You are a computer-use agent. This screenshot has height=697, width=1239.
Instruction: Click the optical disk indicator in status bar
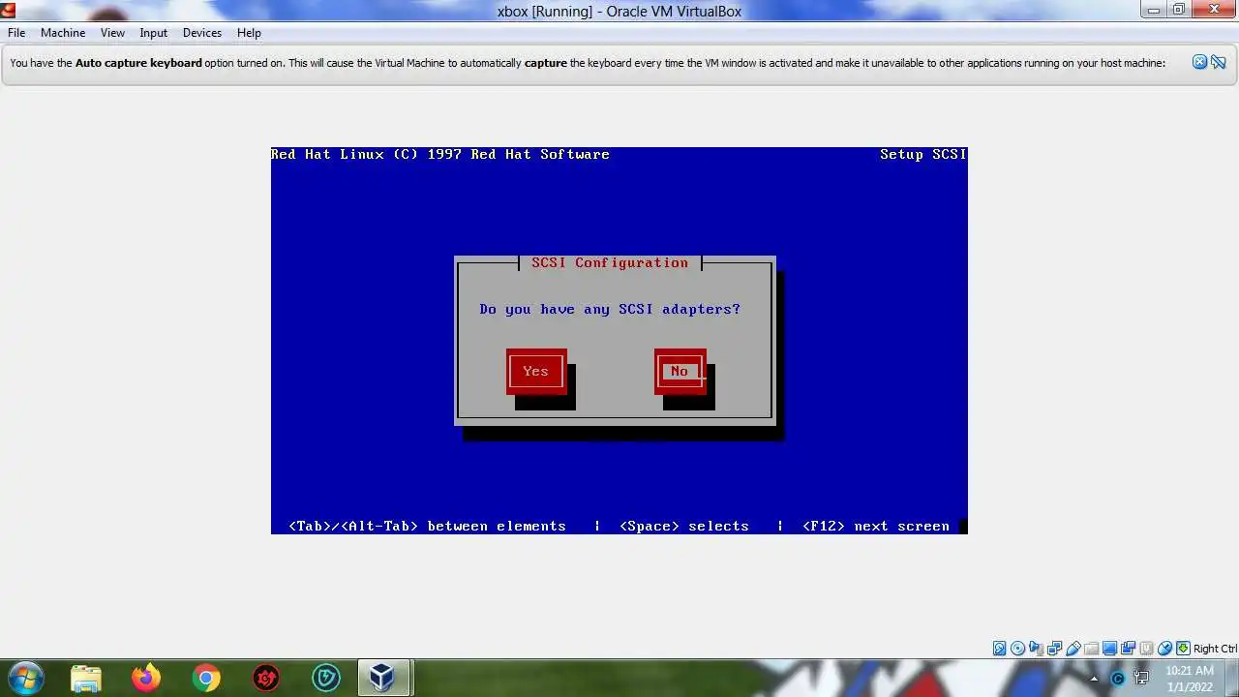point(1017,649)
